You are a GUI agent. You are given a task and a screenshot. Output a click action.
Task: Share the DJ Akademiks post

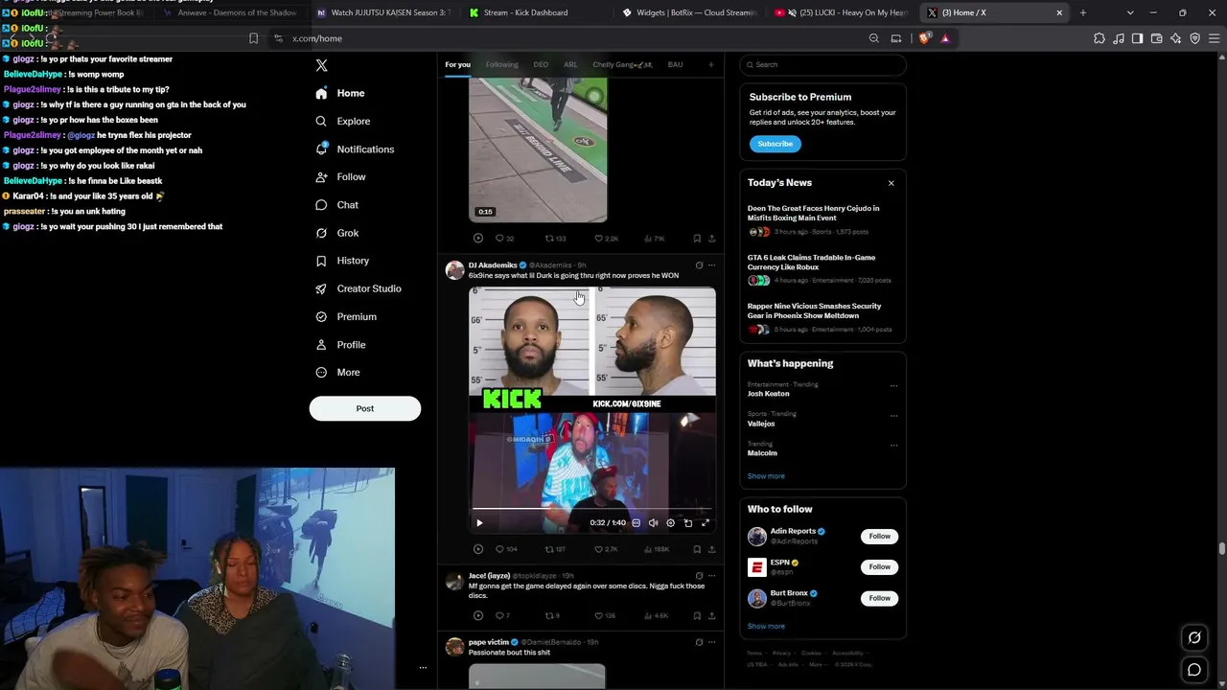pos(712,549)
